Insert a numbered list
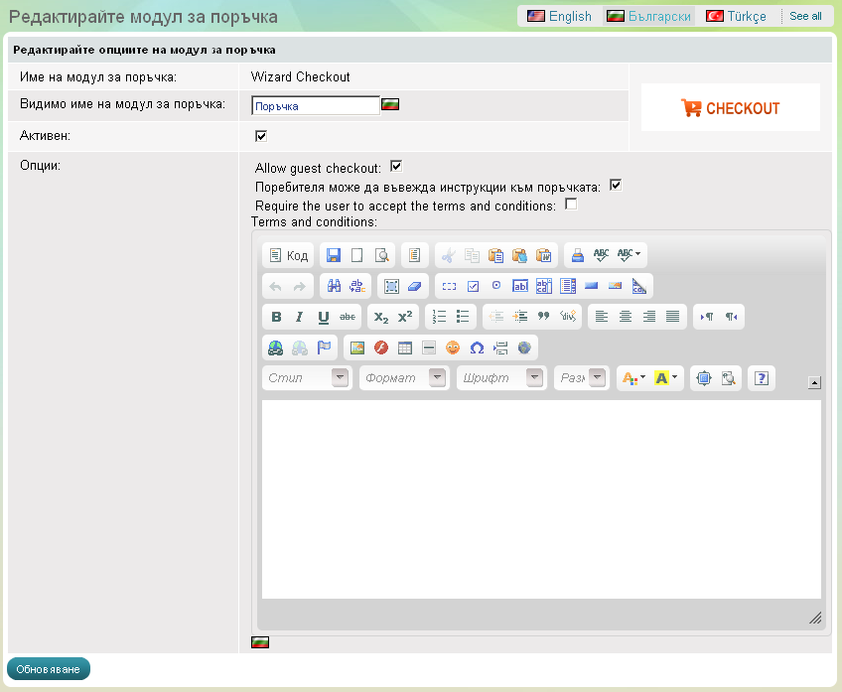This screenshot has height=692, width=842. pos(439,317)
